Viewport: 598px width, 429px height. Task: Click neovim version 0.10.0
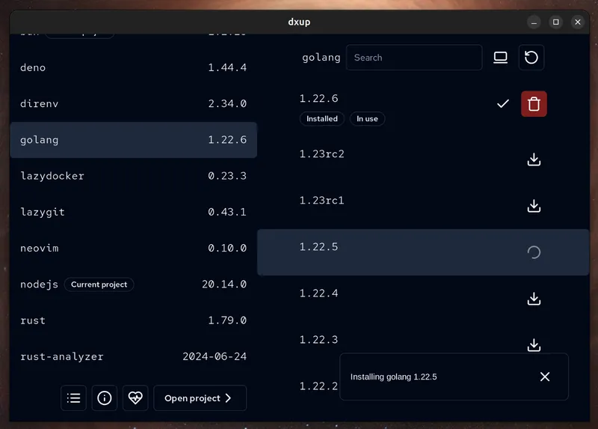click(227, 248)
